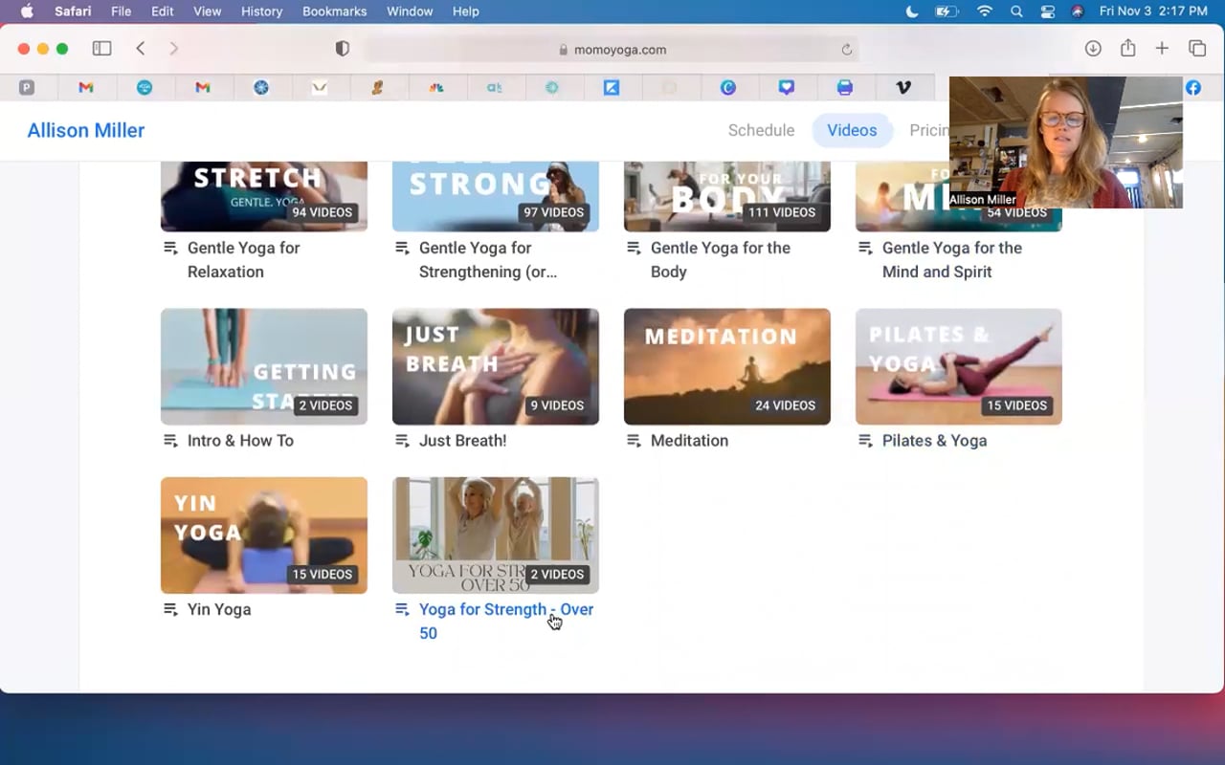The height and width of the screenshot is (765, 1225).
Task: Open the Wi-Fi status menu
Action: (x=984, y=11)
